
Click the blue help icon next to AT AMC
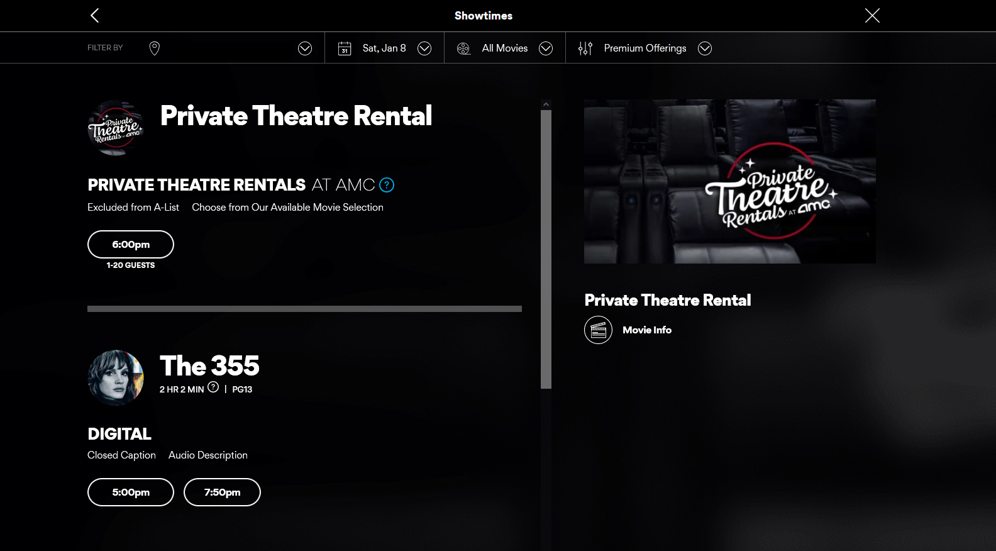387,185
